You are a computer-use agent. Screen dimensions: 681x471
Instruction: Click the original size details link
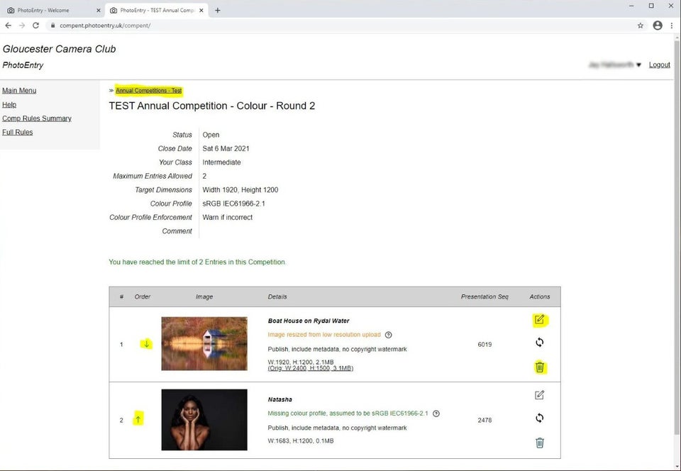(x=311, y=368)
